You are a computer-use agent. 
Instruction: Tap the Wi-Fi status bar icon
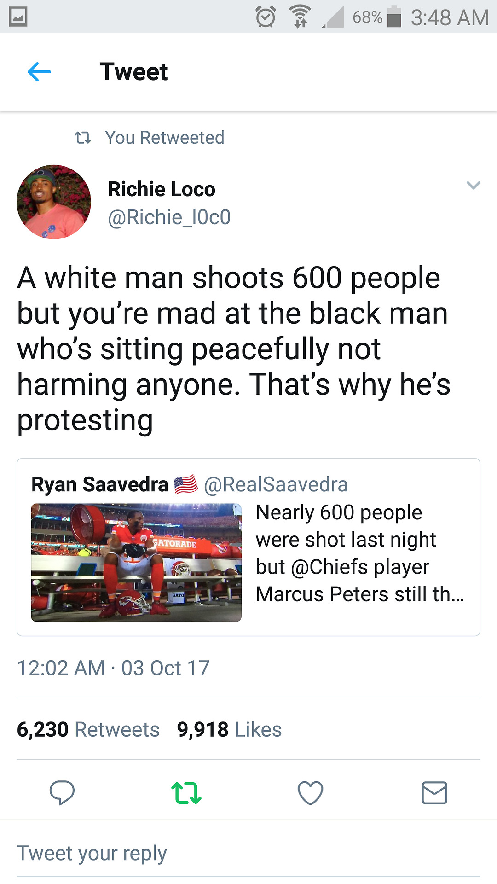[300, 17]
